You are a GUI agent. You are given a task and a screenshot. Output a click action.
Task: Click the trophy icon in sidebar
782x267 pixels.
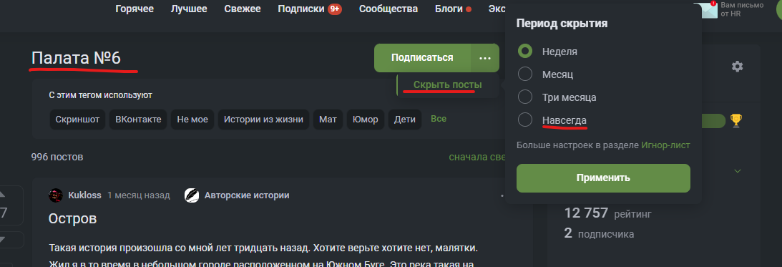(x=735, y=120)
